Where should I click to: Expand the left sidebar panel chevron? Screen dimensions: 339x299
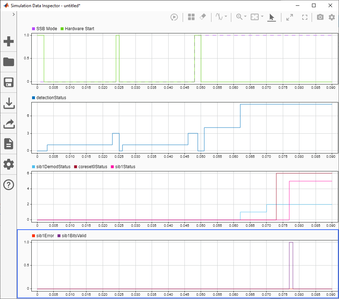click(x=13, y=14)
